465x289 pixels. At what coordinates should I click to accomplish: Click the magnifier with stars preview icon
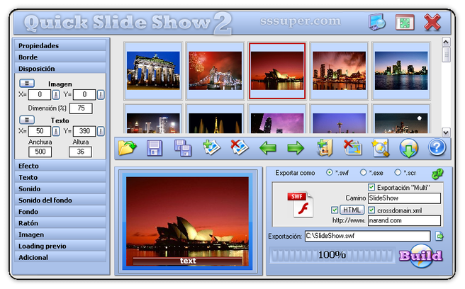tap(380, 147)
